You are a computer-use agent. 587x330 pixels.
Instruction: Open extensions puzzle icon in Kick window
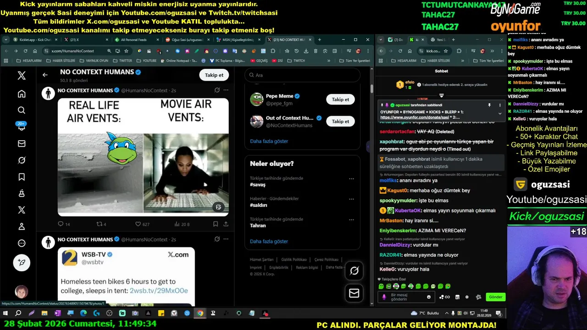459,51
